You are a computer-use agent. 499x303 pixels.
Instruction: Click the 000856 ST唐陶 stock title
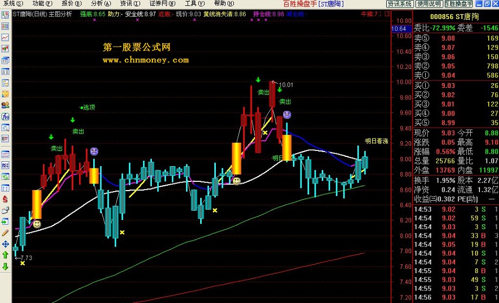tap(455, 17)
